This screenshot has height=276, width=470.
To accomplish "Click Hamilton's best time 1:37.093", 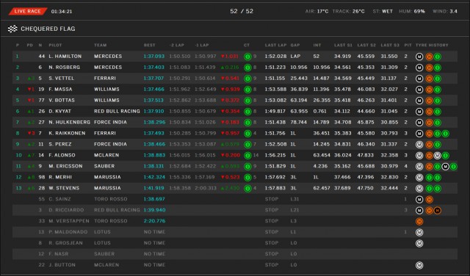I will click(x=154, y=57).
